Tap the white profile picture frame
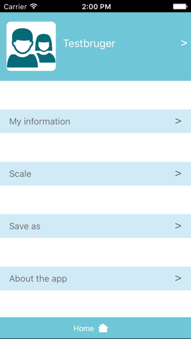The image size is (191, 339). (31, 46)
